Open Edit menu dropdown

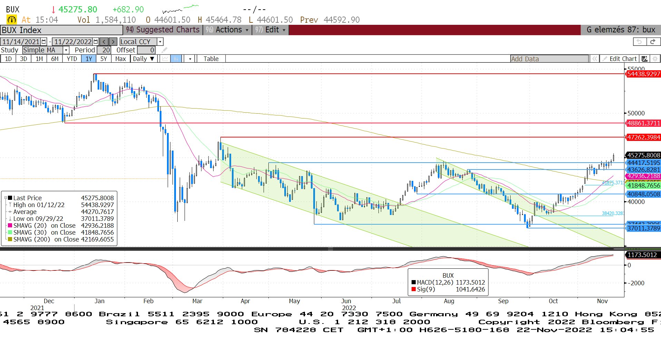click(270, 30)
